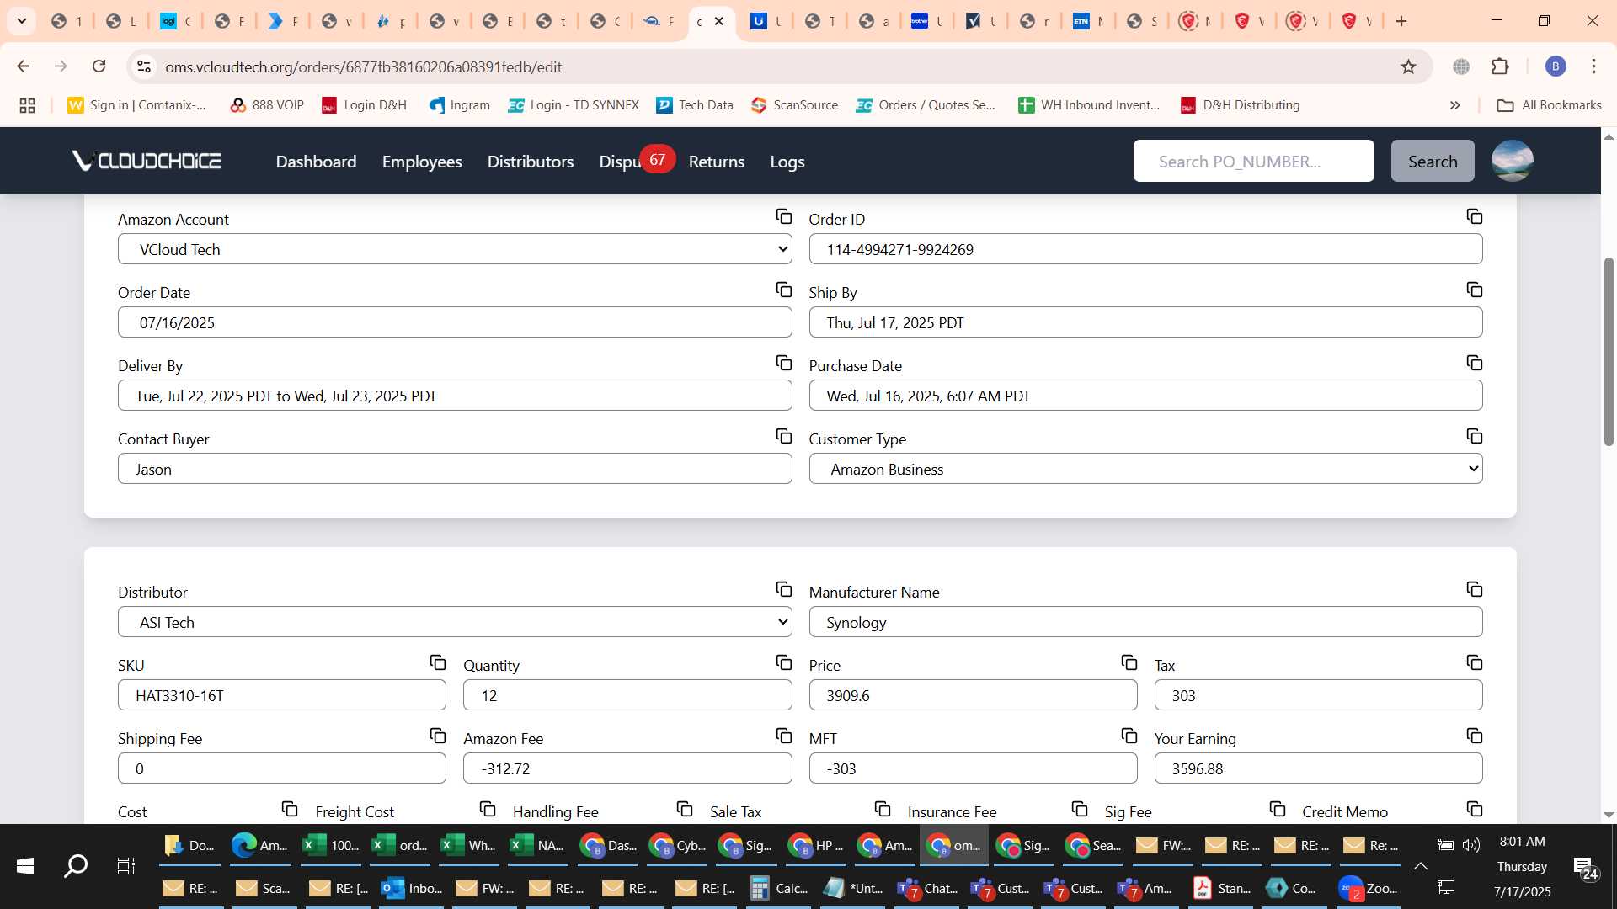Copy the MFT value
This screenshot has height=909, width=1617.
[1129, 736]
